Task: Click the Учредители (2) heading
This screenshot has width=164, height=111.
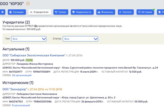Action: 16,22
